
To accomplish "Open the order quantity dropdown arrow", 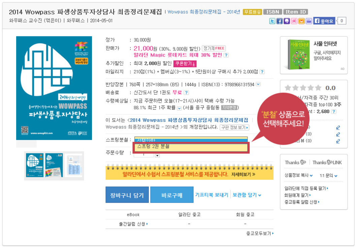I will click(x=157, y=156).
